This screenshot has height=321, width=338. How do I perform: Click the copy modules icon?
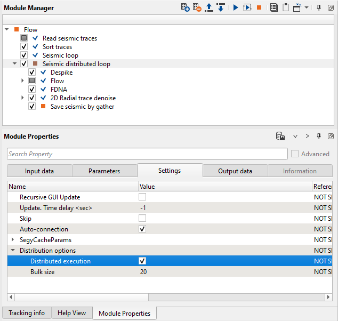coord(274,8)
